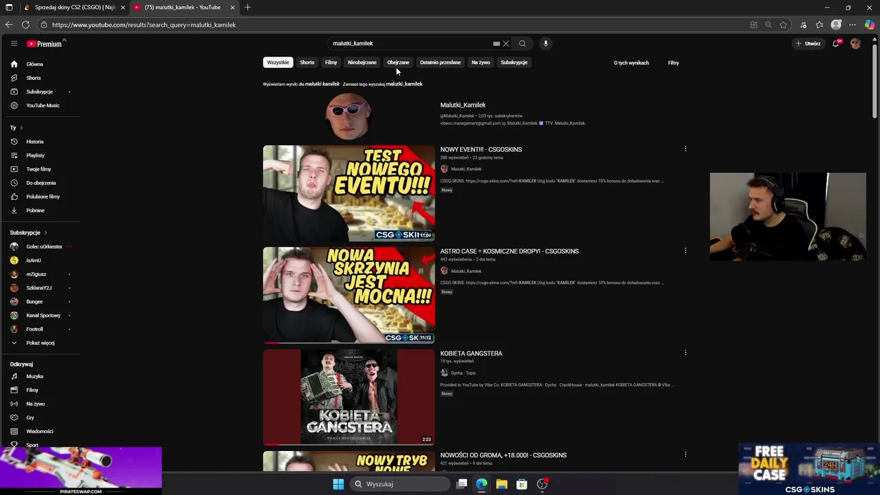Open the YouTube account avatar menu

(855, 43)
